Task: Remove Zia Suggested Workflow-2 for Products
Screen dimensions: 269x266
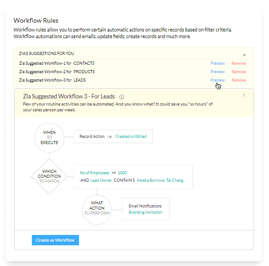Action: pyautogui.click(x=239, y=72)
